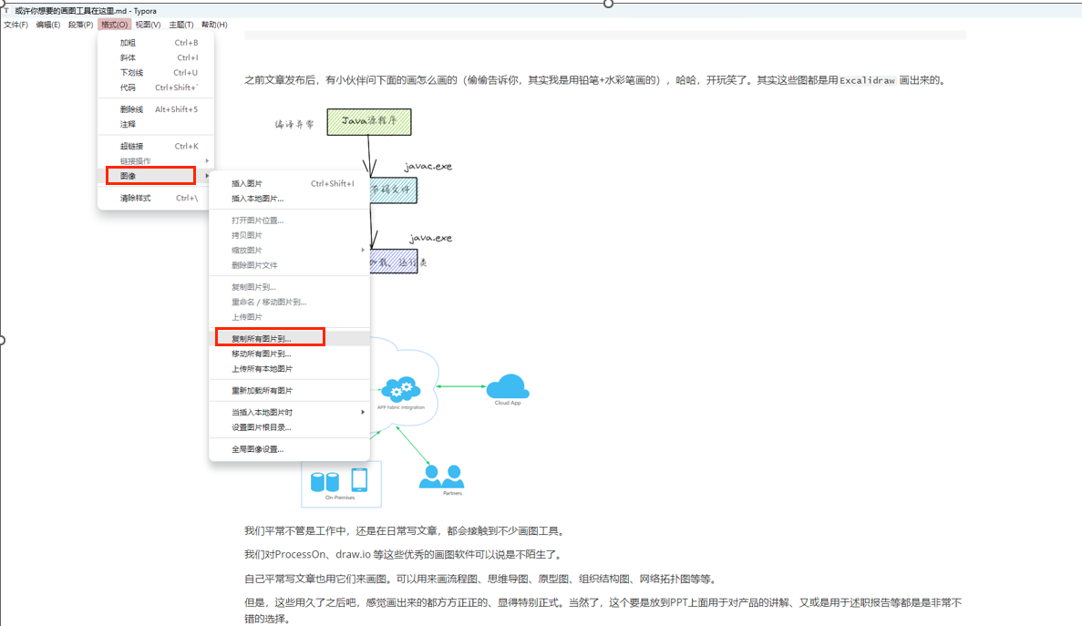Click paragraph starting 我们平常不管是工作中

(406, 531)
